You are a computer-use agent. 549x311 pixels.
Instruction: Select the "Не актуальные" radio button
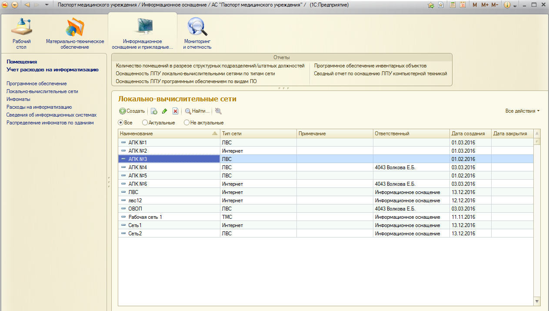click(187, 123)
